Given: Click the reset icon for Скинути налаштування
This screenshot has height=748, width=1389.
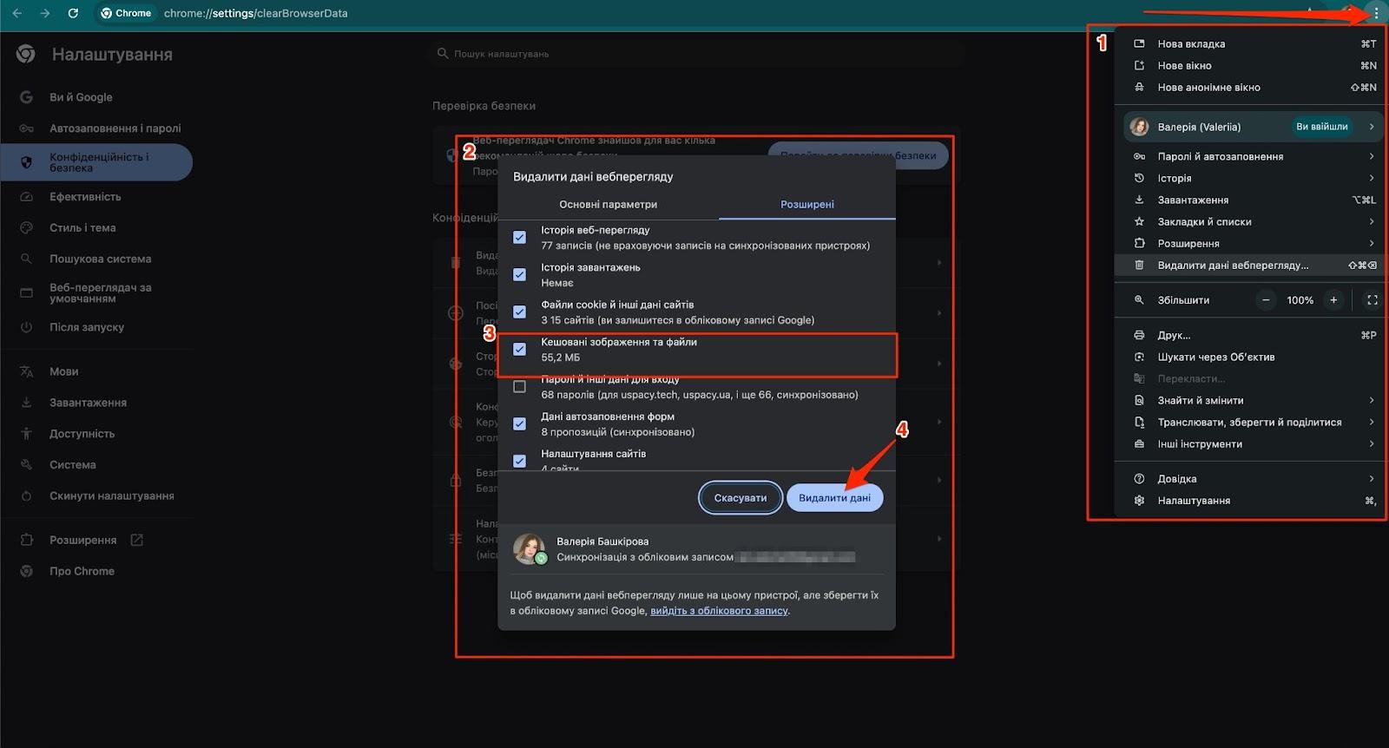Looking at the screenshot, I should point(26,496).
